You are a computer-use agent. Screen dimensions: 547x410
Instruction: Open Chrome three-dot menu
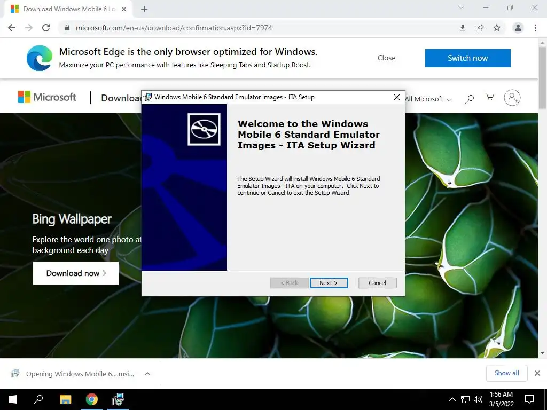(535, 28)
